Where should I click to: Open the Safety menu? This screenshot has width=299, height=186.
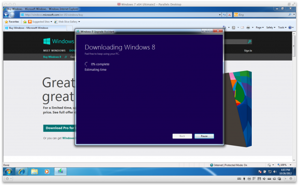coord(271,27)
